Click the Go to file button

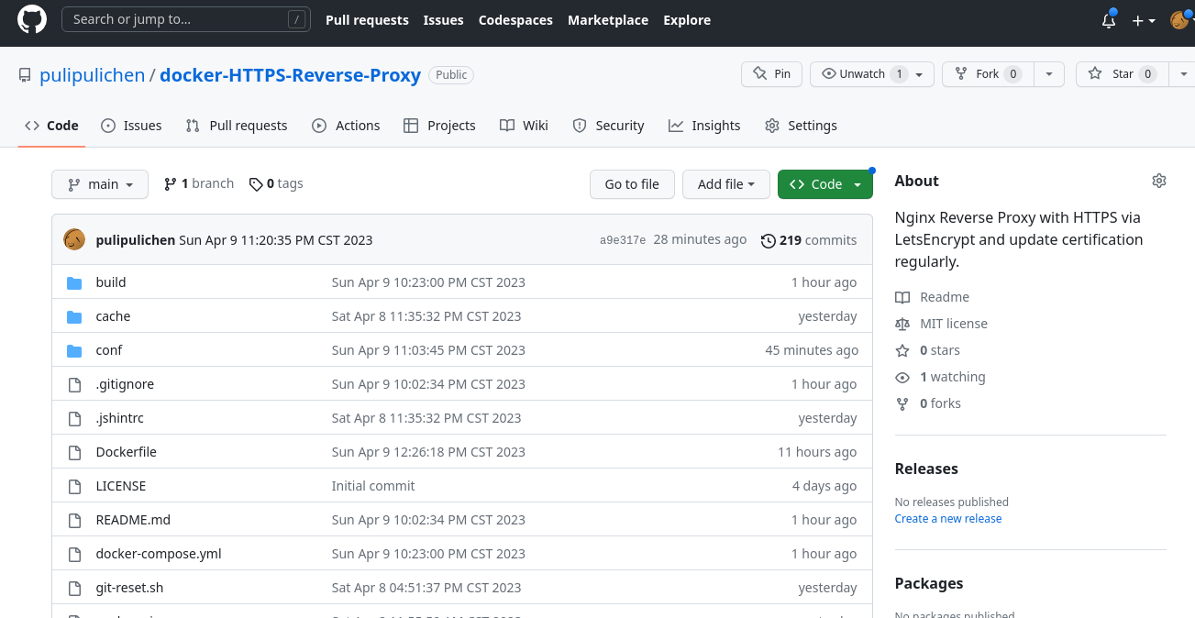[x=632, y=184]
